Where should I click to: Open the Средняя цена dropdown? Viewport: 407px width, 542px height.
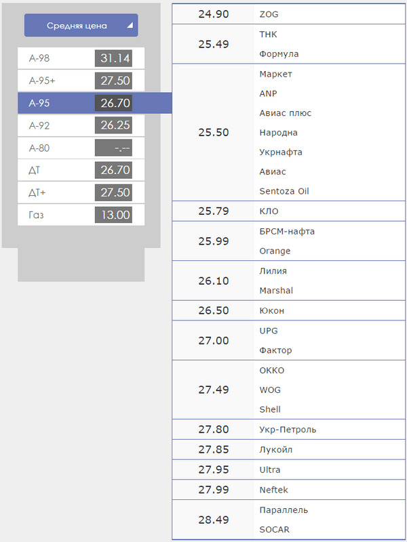point(81,25)
